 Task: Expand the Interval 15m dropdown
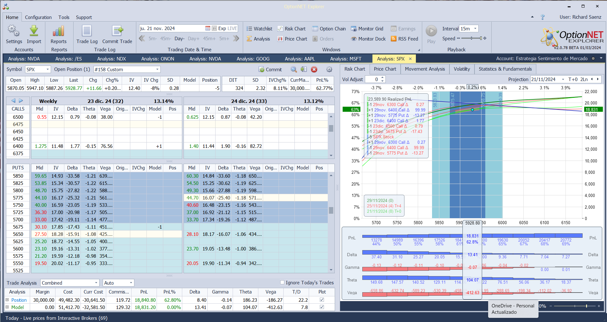[475, 29]
